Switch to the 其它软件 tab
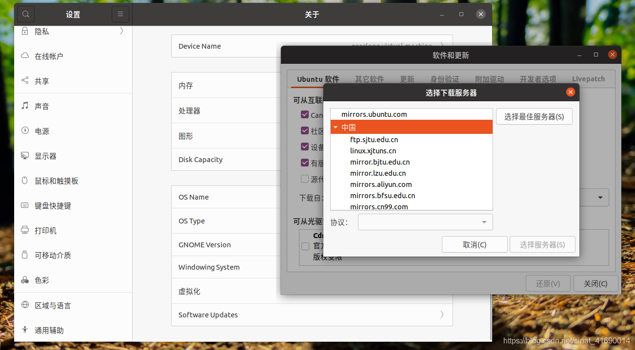635x350 pixels. tap(369, 79)
